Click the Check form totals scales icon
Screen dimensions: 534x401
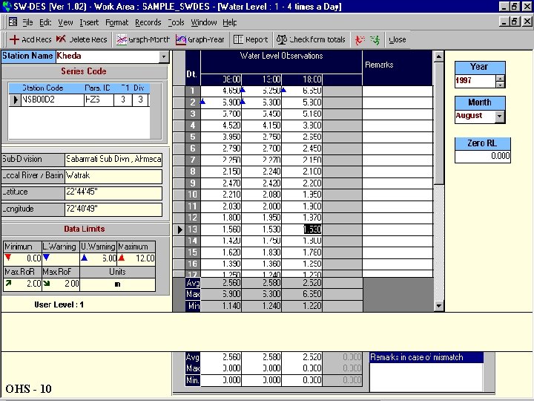[282, 39]
